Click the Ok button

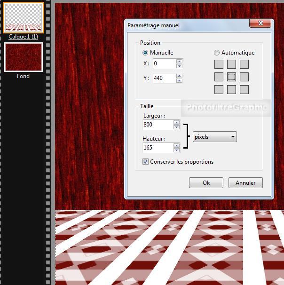[206, 182]
